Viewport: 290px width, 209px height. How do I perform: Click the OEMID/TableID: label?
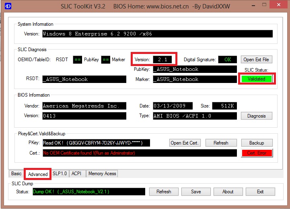click(x=34, y=60)
